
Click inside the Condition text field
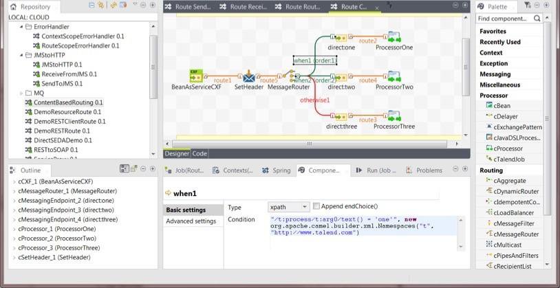[363, 233]
